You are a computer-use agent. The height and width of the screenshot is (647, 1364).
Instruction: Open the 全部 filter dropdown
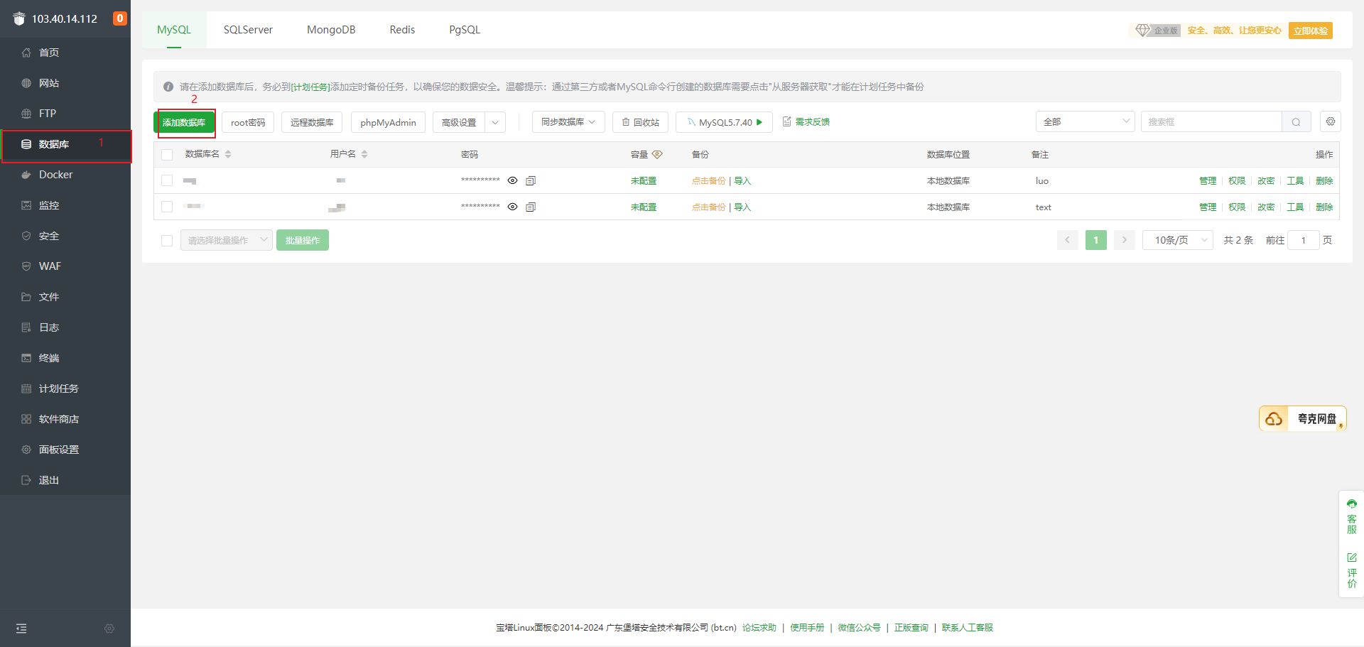click(1086, 121)
